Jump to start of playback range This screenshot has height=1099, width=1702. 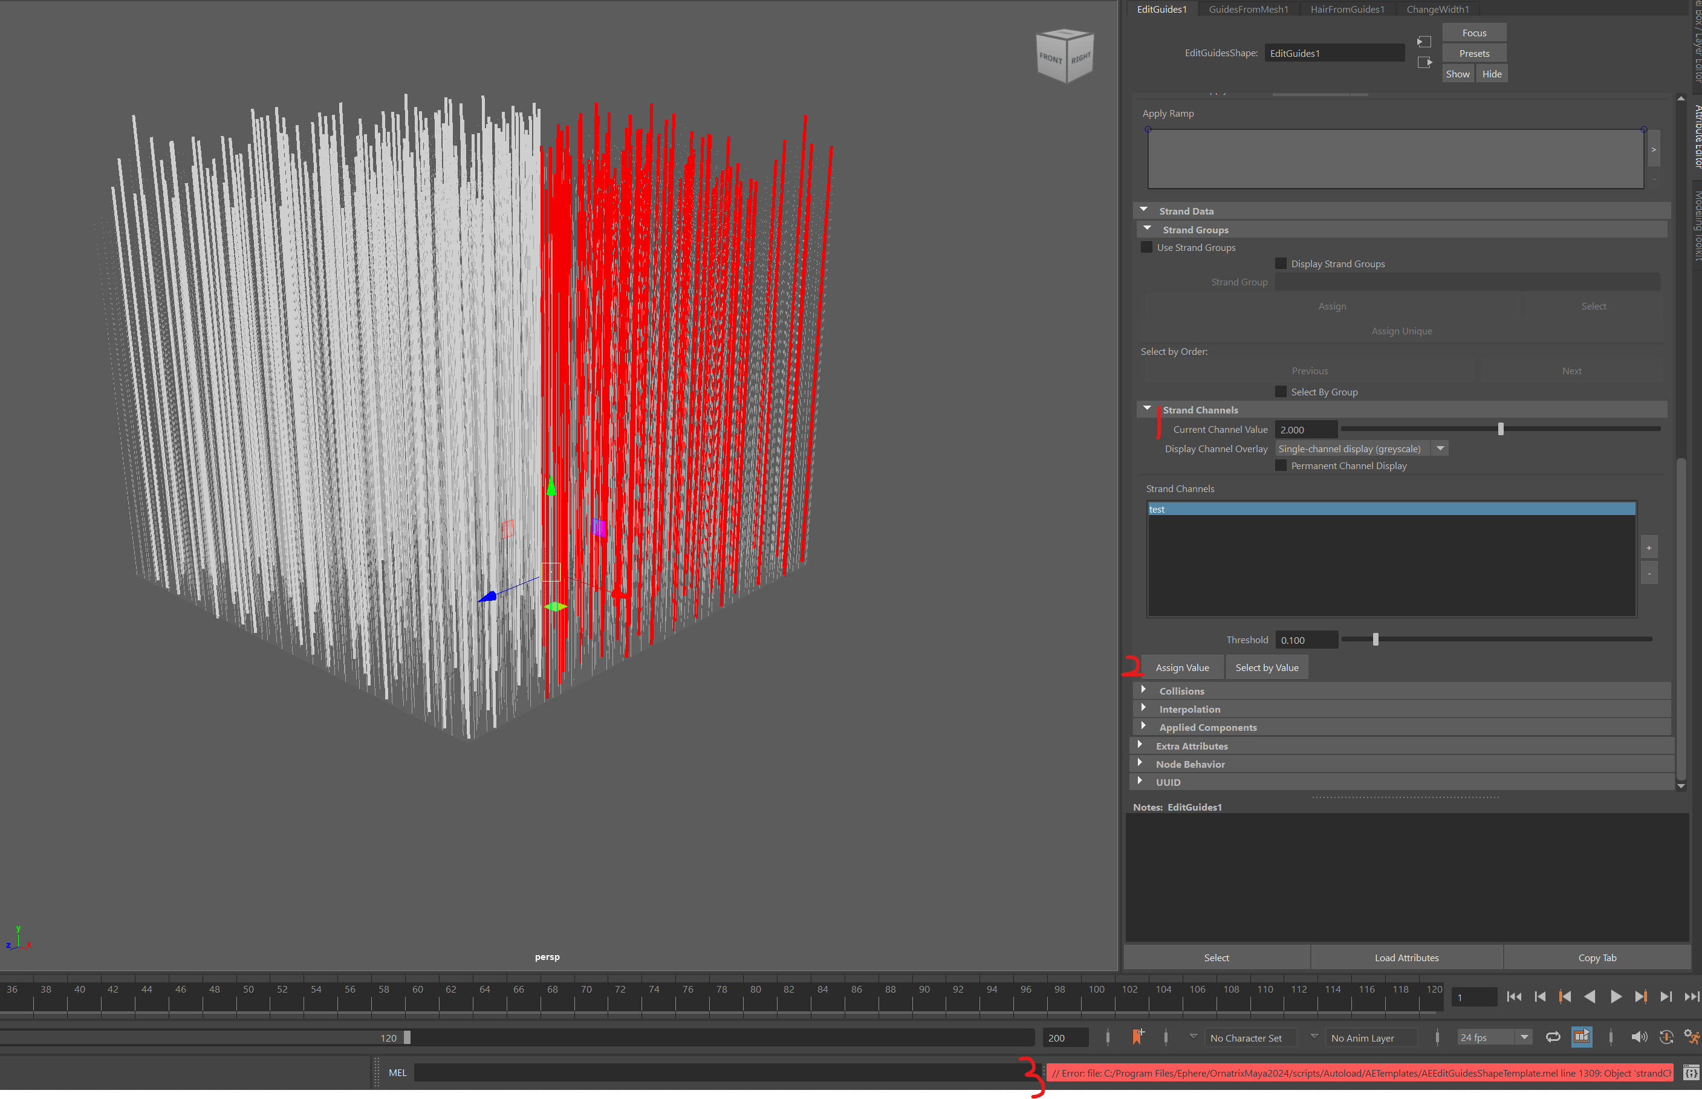point(1513,997)
